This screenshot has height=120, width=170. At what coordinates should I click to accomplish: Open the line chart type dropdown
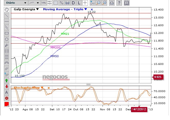pos(34,3)
